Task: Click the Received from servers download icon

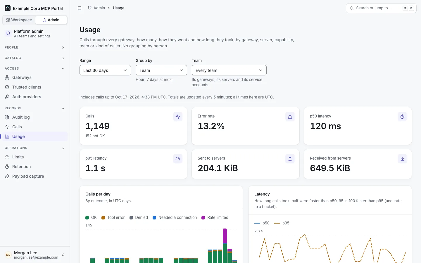Action: 402,159
